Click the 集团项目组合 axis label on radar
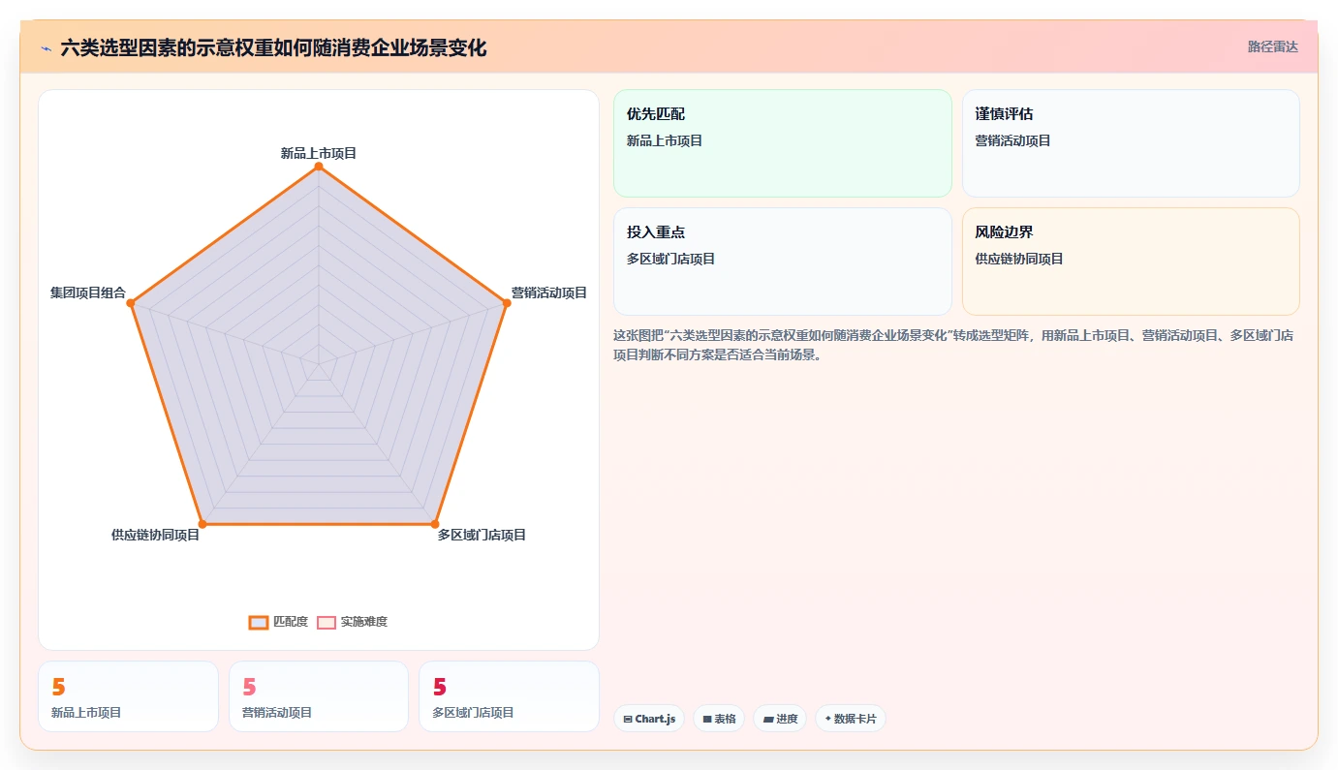 (88, 293)
